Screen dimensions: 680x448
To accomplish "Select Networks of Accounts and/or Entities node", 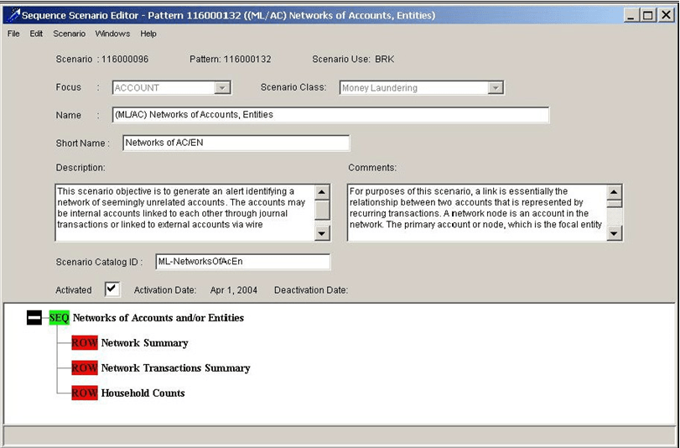I will [x=158, y=318].
